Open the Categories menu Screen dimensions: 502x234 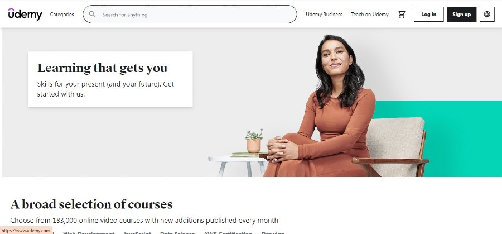[62, 15]
